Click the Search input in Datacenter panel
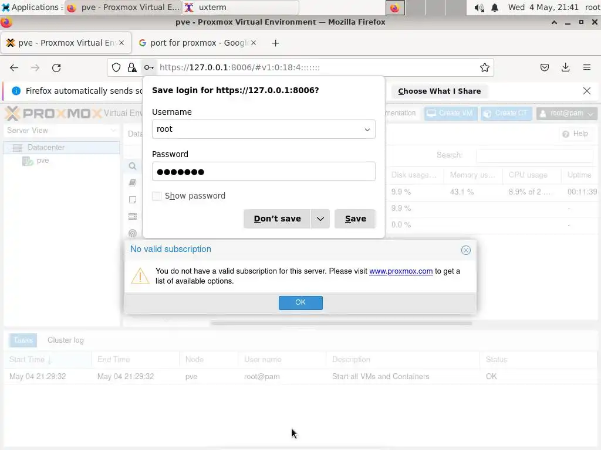 [x=534, y=155]
